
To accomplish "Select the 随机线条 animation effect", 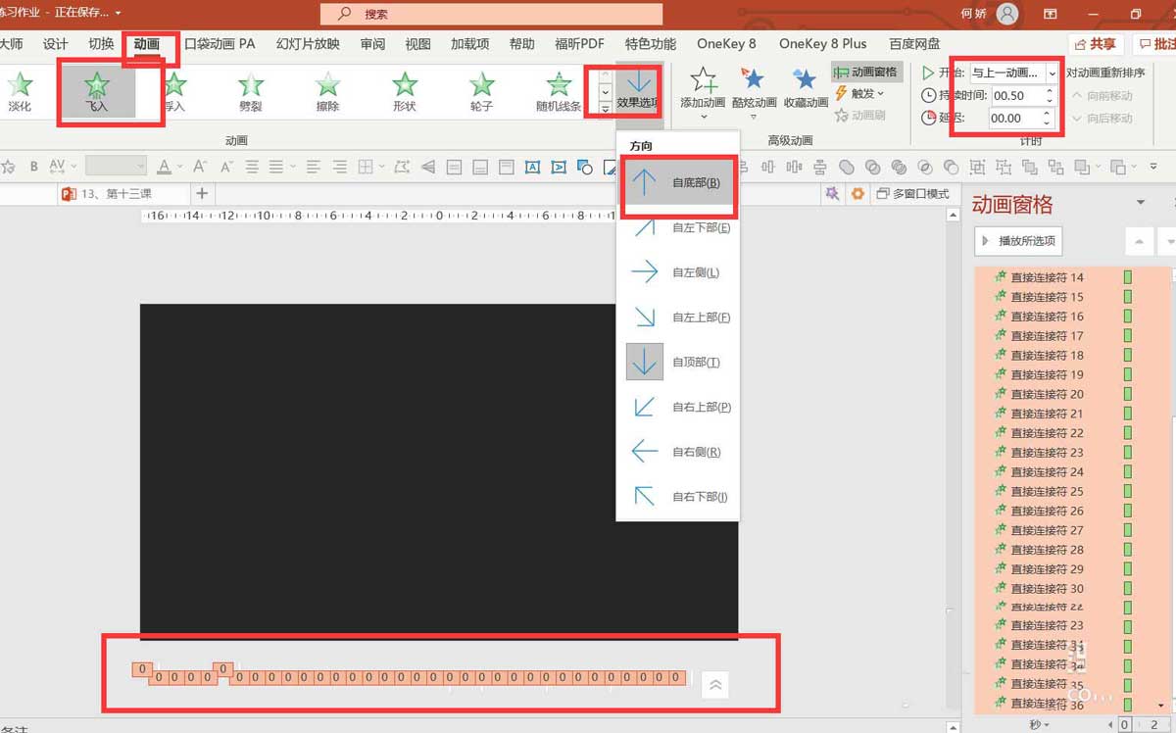I will pyautogui.click(x=559, y=92).
